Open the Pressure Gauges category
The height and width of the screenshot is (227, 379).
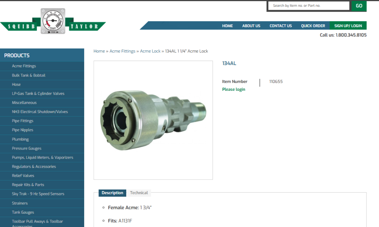pyautogui.click(x=27, y=148)
